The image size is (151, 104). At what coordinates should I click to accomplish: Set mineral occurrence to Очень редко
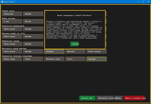click(x=12, y=59)
